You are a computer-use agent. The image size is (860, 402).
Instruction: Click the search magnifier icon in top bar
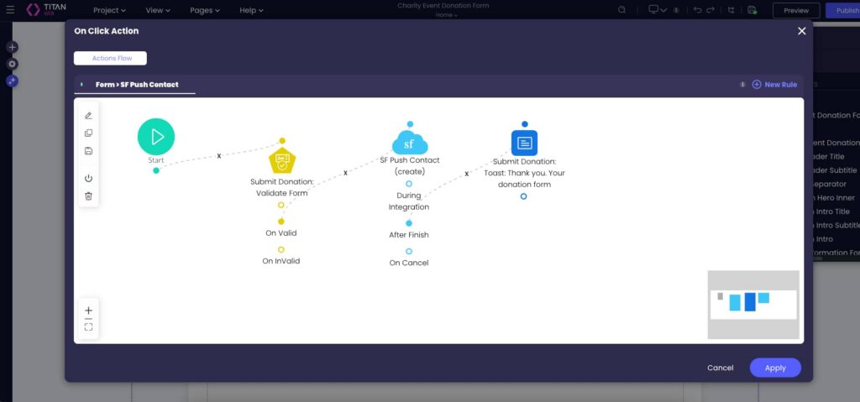point(621,10)
